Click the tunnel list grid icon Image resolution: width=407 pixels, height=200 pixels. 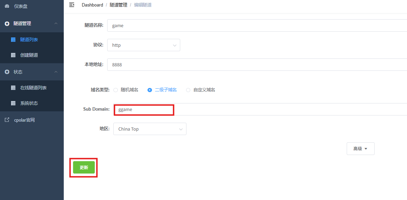point(13,40)
